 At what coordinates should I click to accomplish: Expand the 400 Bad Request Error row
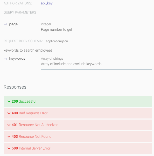pyautogui.click(x=78, y=113)
